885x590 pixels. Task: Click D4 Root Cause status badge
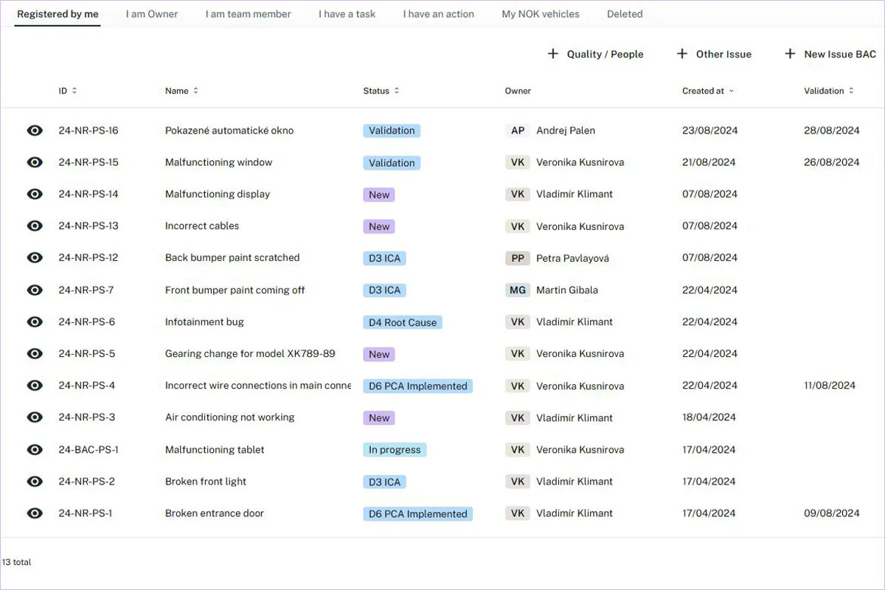tap(403, 322)
